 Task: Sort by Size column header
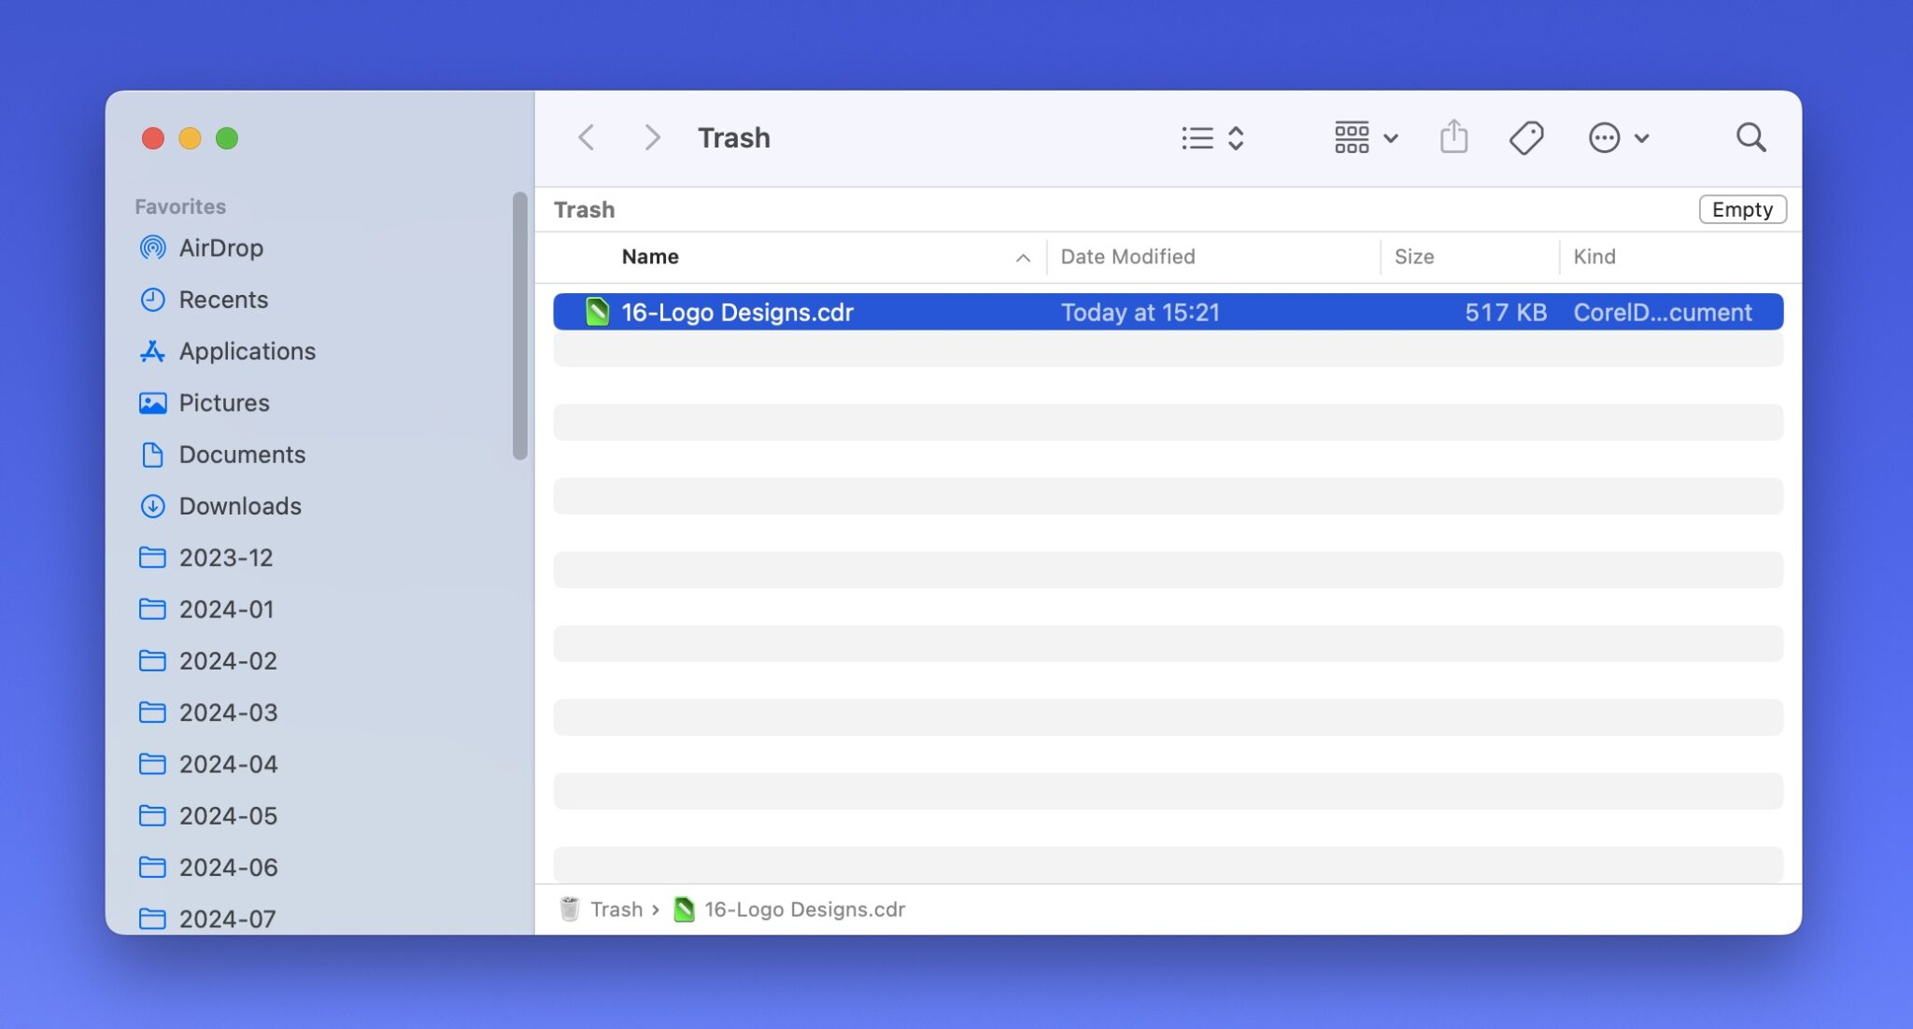pyautogui.click(x=1413, y=257)
